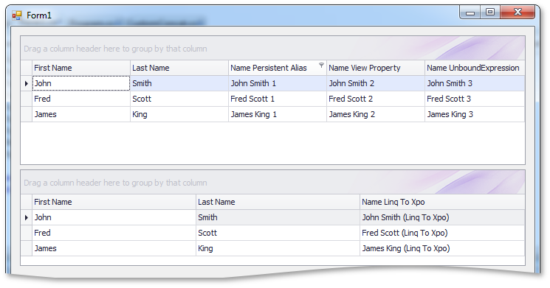The height and width of the screenshot is (288, 550).
Task: Select the John Smith (Linq To Xpo) cell
Action: [442, 217]
